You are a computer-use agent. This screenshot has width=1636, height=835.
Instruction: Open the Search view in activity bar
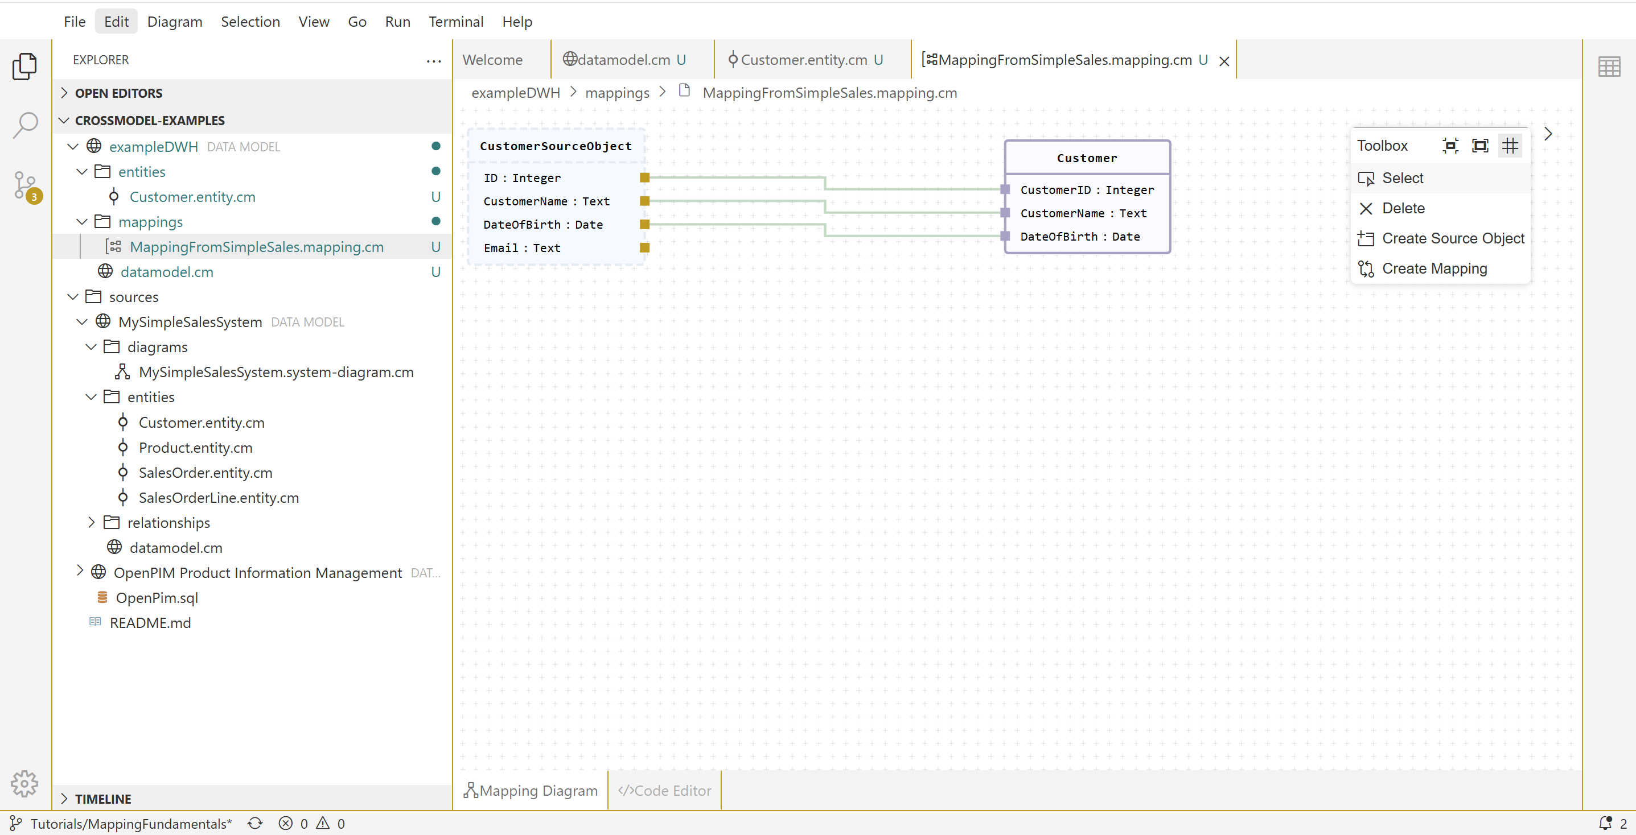26,125
